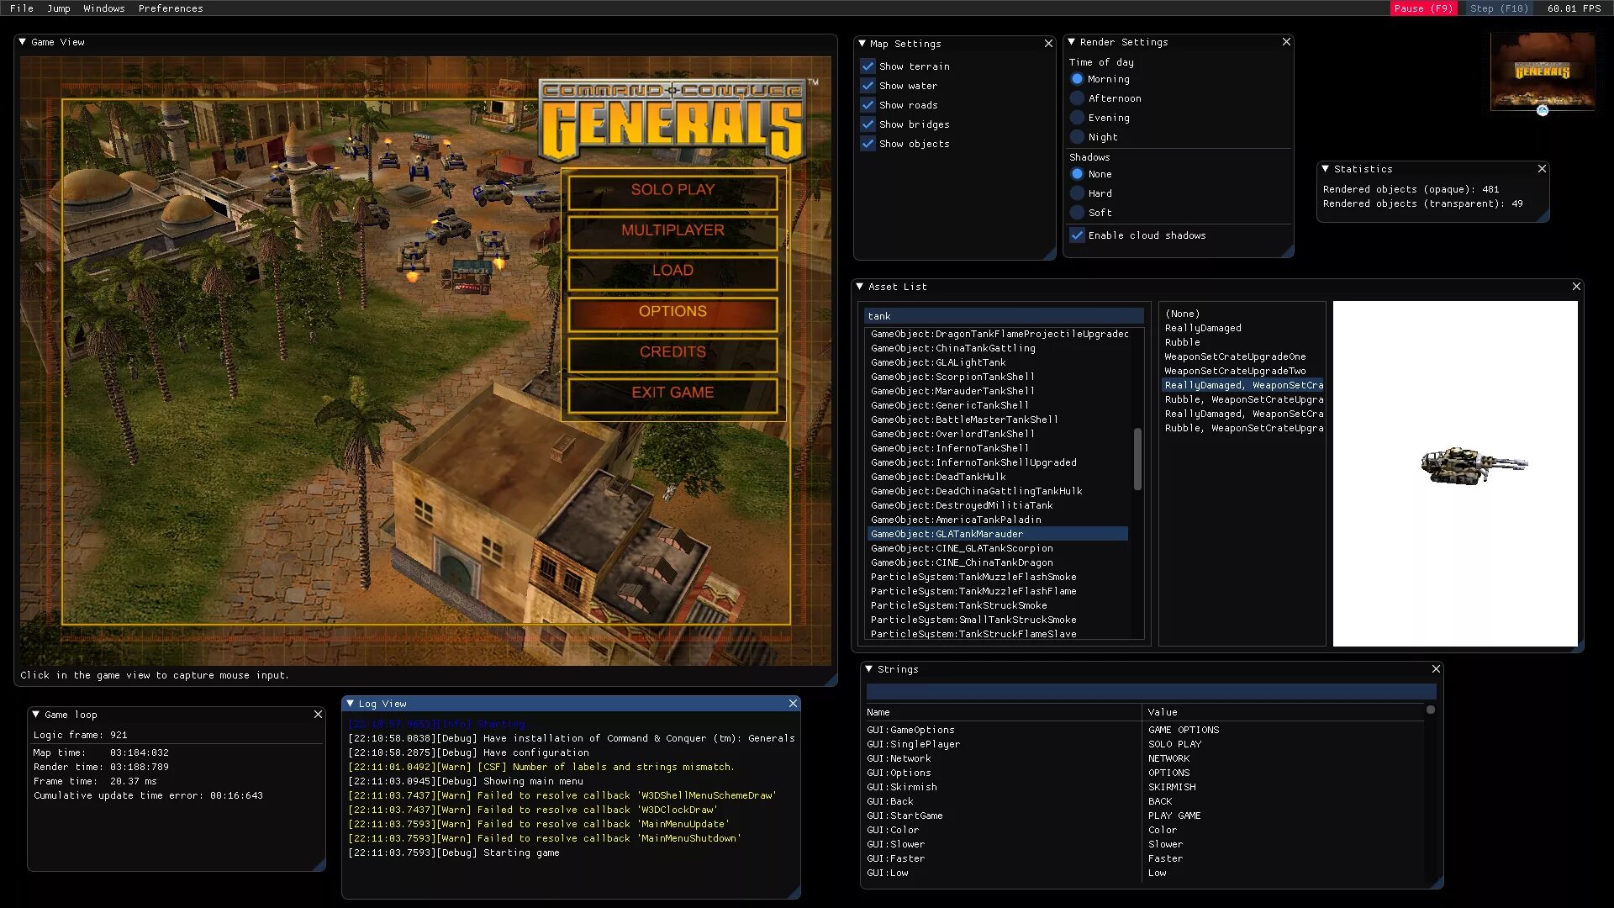Click SOLO PLAY in game menu
The image size is (1614, 908).
click(x=672, y=191)
